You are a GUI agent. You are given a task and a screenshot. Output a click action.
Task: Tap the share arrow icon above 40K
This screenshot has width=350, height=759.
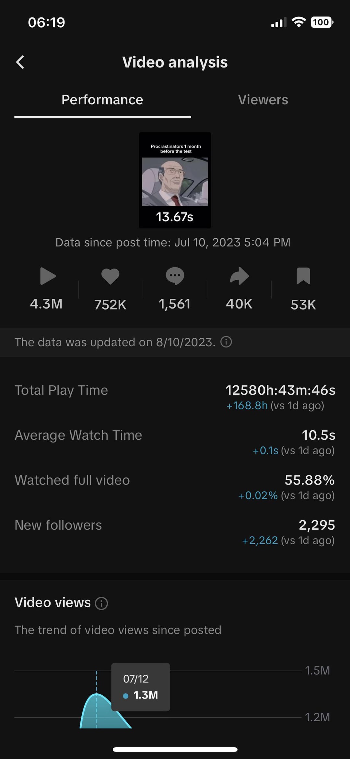point(239,276)
